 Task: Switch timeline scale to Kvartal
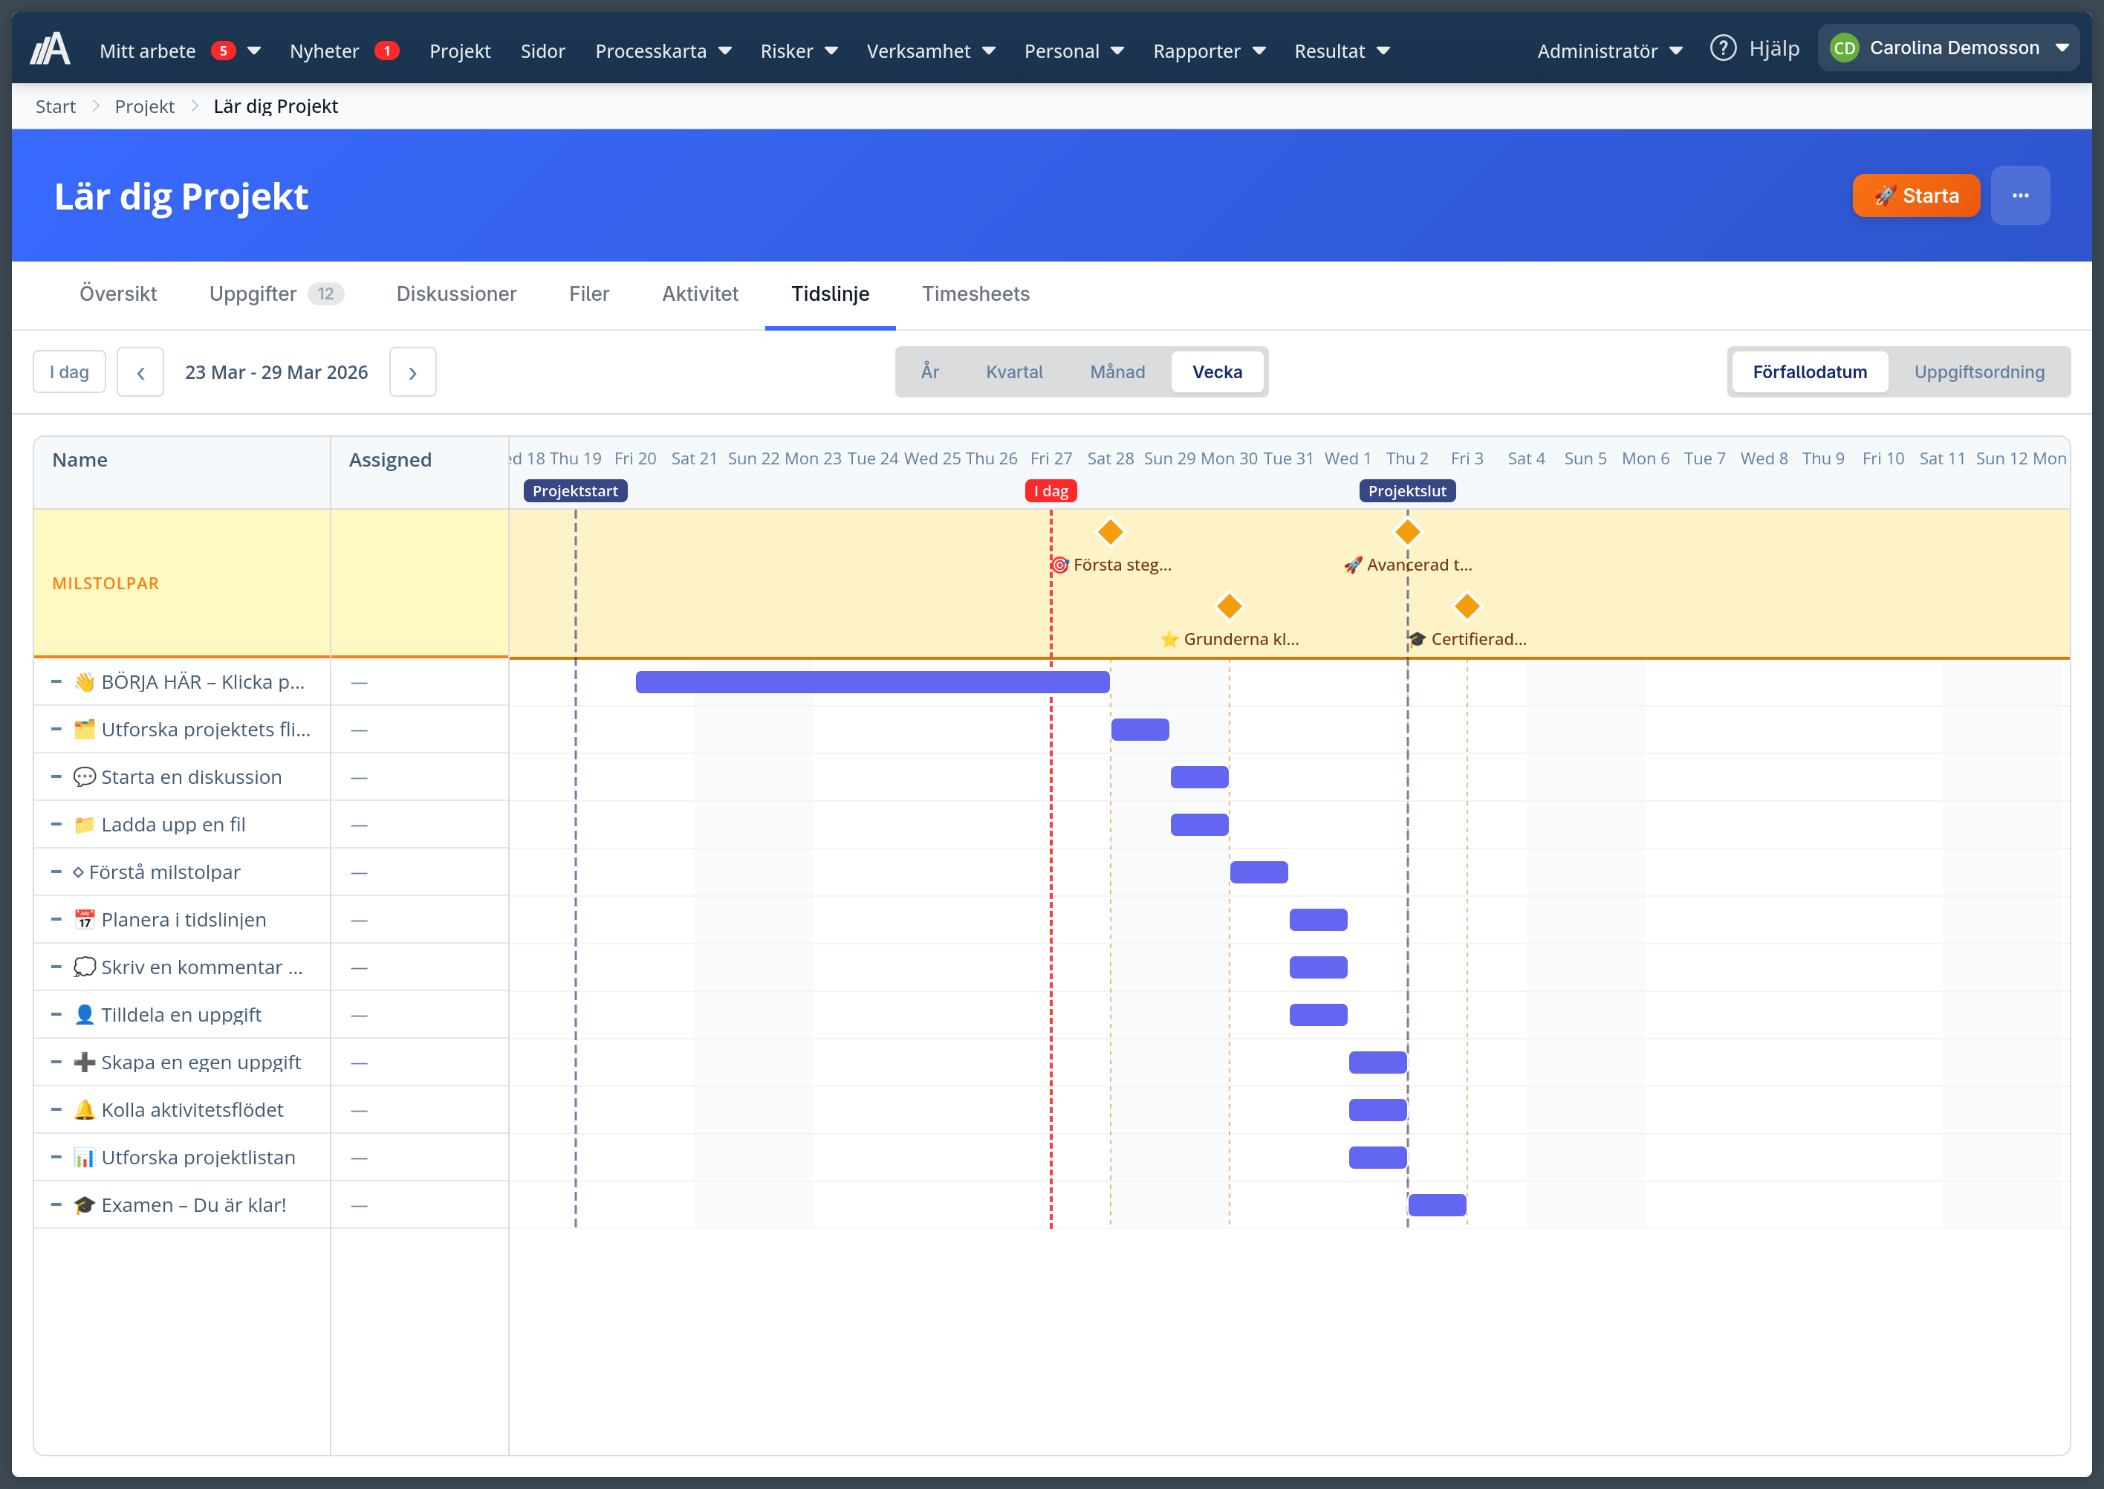[x=1014, y=372]
